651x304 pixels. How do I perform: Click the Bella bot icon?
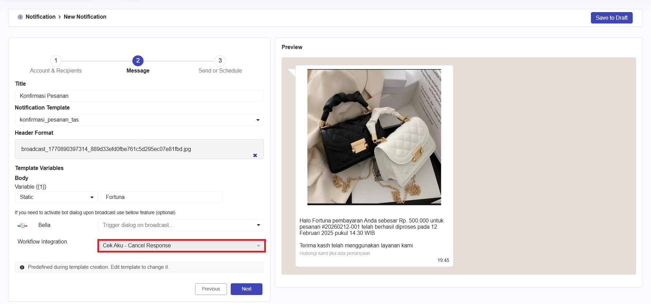(x=22, y=226)
